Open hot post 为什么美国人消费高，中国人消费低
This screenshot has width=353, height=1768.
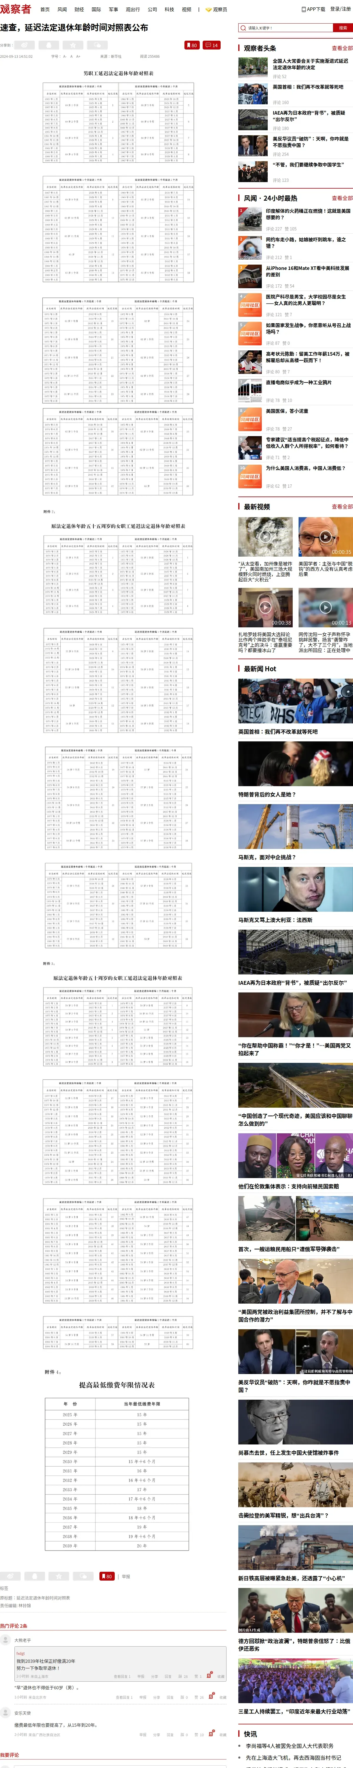pyautogui.click(x=305, y=468)
